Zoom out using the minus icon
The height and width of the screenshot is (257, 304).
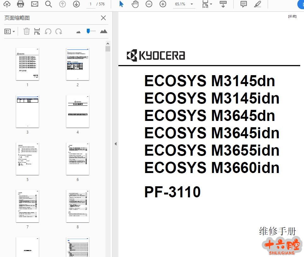[x=149, y=4]
